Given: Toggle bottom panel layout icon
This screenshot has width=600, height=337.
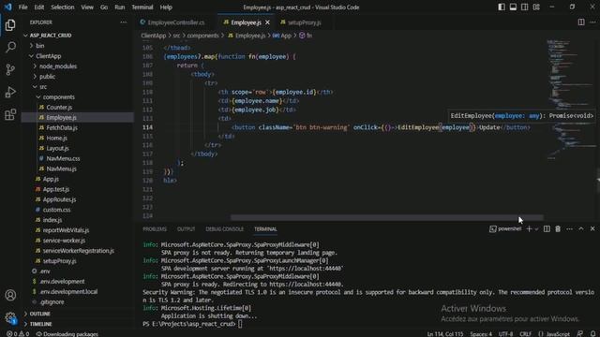Looking at the screenshot, I should [x=513, y=7].
